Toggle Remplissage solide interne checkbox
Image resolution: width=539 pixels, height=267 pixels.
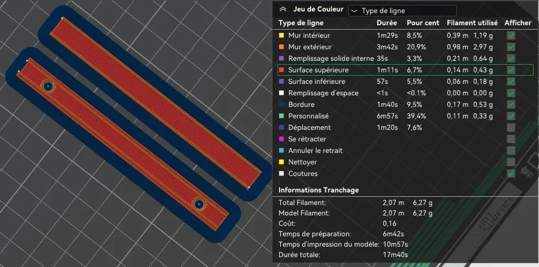[x=511, y=59]
